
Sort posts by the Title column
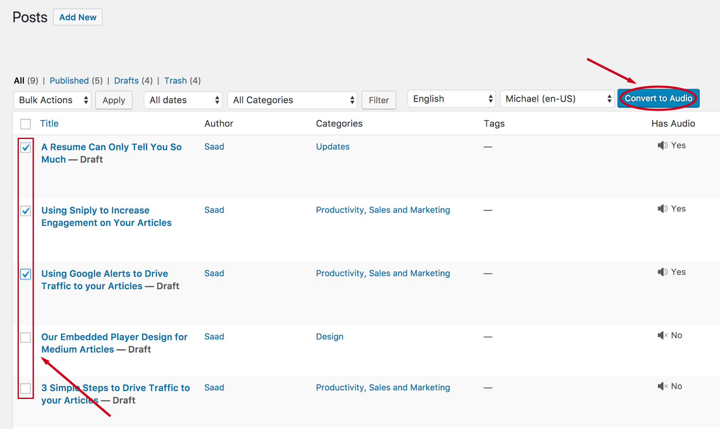[49, 124]
